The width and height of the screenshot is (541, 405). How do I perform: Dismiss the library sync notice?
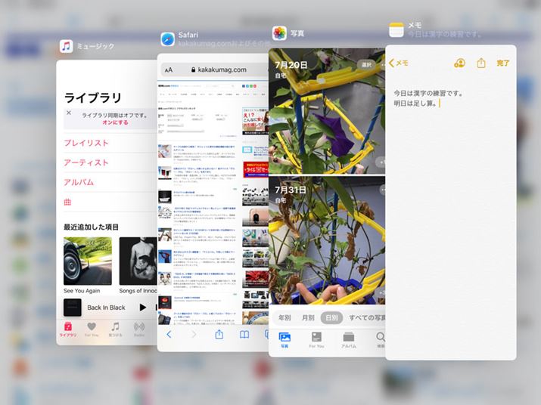[x=68, y=113]
